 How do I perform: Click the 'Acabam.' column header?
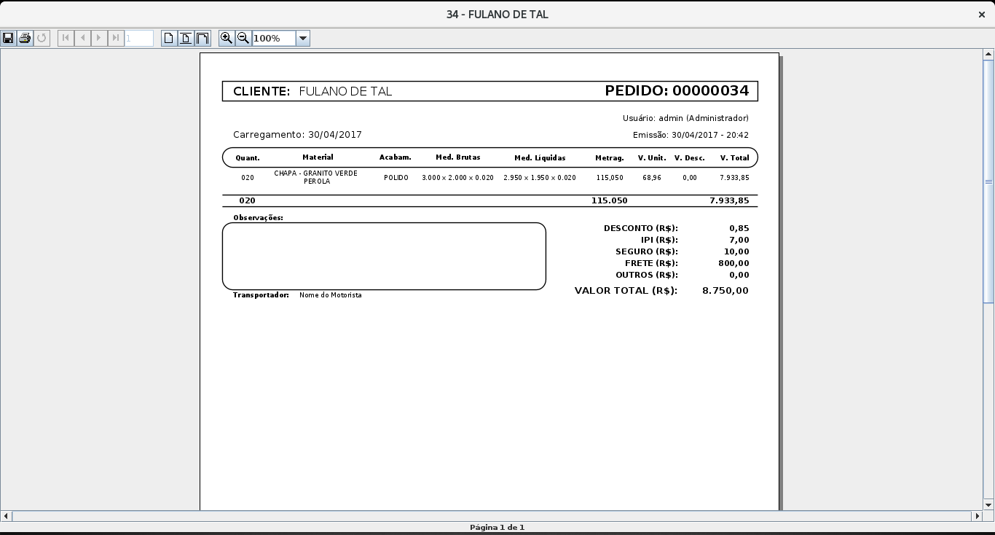(x=395, y=157)
